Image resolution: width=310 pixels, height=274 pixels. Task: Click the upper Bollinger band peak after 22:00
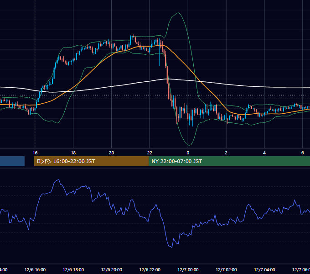click(178, 13)
